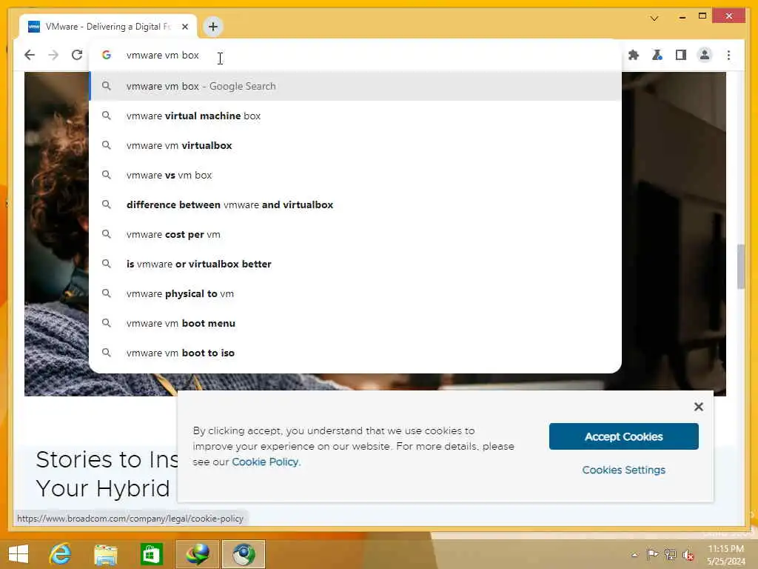Open Cookies Settings link
Image resolution: width=758 pixels, height=569 pixels.
(623, 470)
